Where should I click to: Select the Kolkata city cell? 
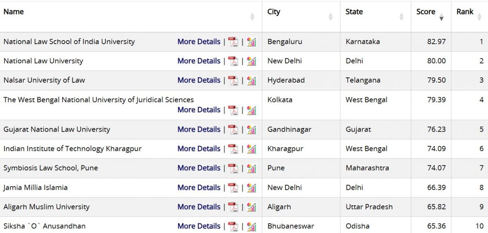[x=301, y=105]
